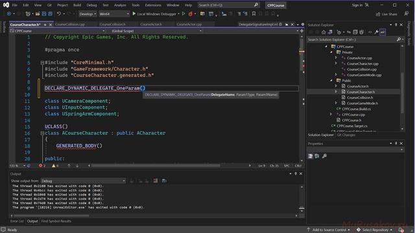Click Collapse All icon in Solution Explorer

click(355, 32)
